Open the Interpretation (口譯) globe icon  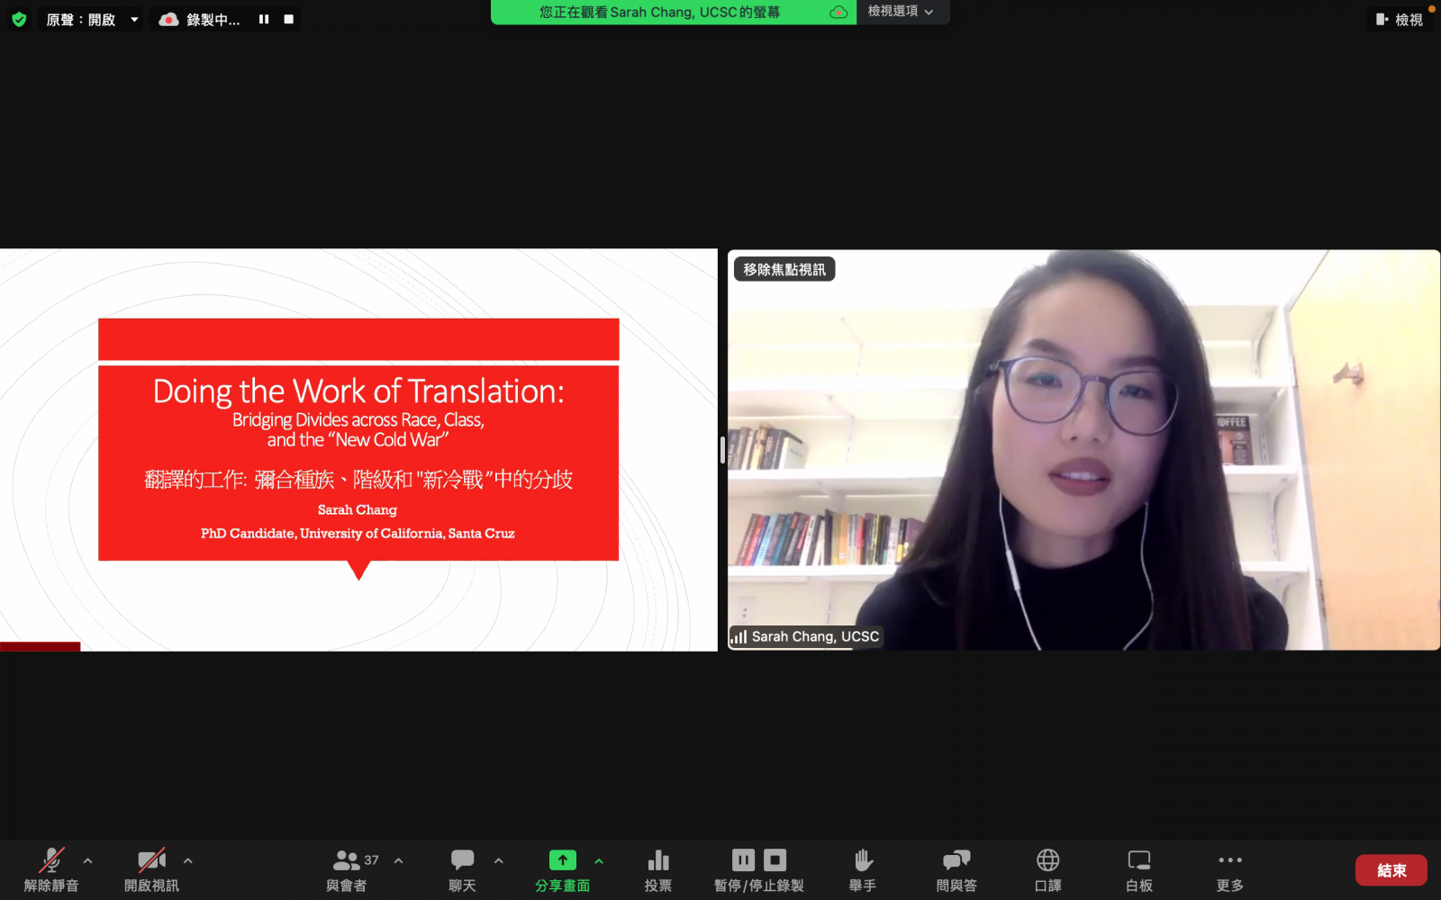click(1047, 861)
